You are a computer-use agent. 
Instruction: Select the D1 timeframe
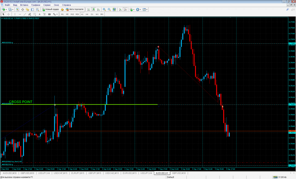(x=92, y=14)
